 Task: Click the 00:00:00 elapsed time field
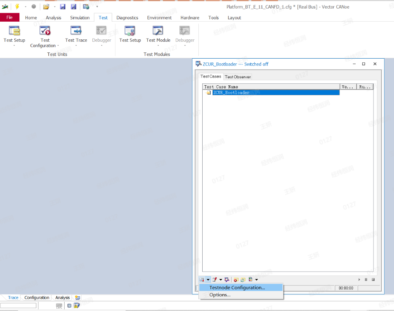[346, 288]
